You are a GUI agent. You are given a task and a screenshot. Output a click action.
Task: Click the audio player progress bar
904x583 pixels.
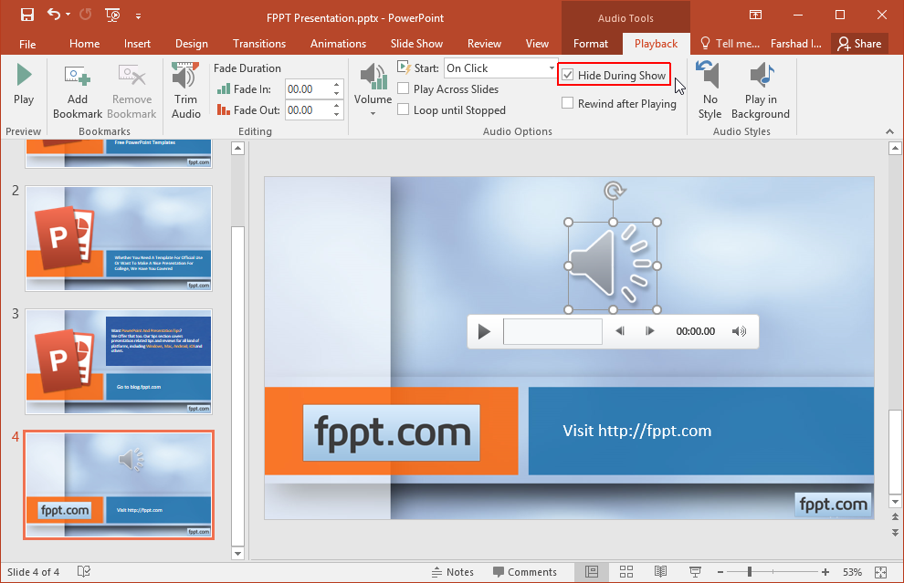pyautogui.click(x=552, y=331)
